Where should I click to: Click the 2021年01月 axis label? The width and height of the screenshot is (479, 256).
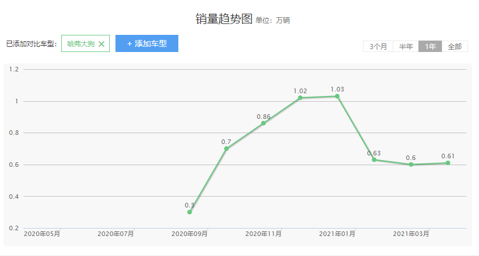pos(337,234)
